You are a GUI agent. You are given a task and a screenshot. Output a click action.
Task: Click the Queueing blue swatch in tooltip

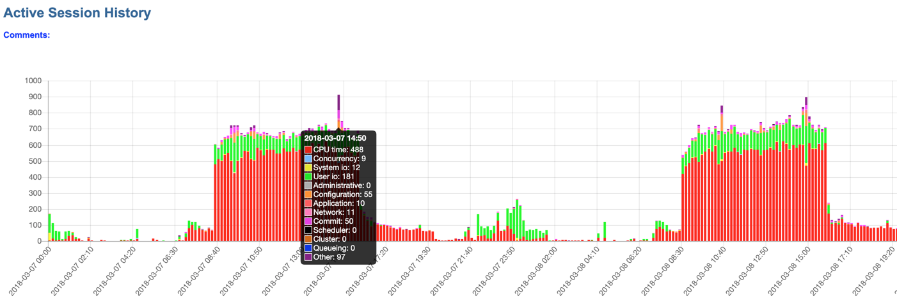click(x=308, y=248)
